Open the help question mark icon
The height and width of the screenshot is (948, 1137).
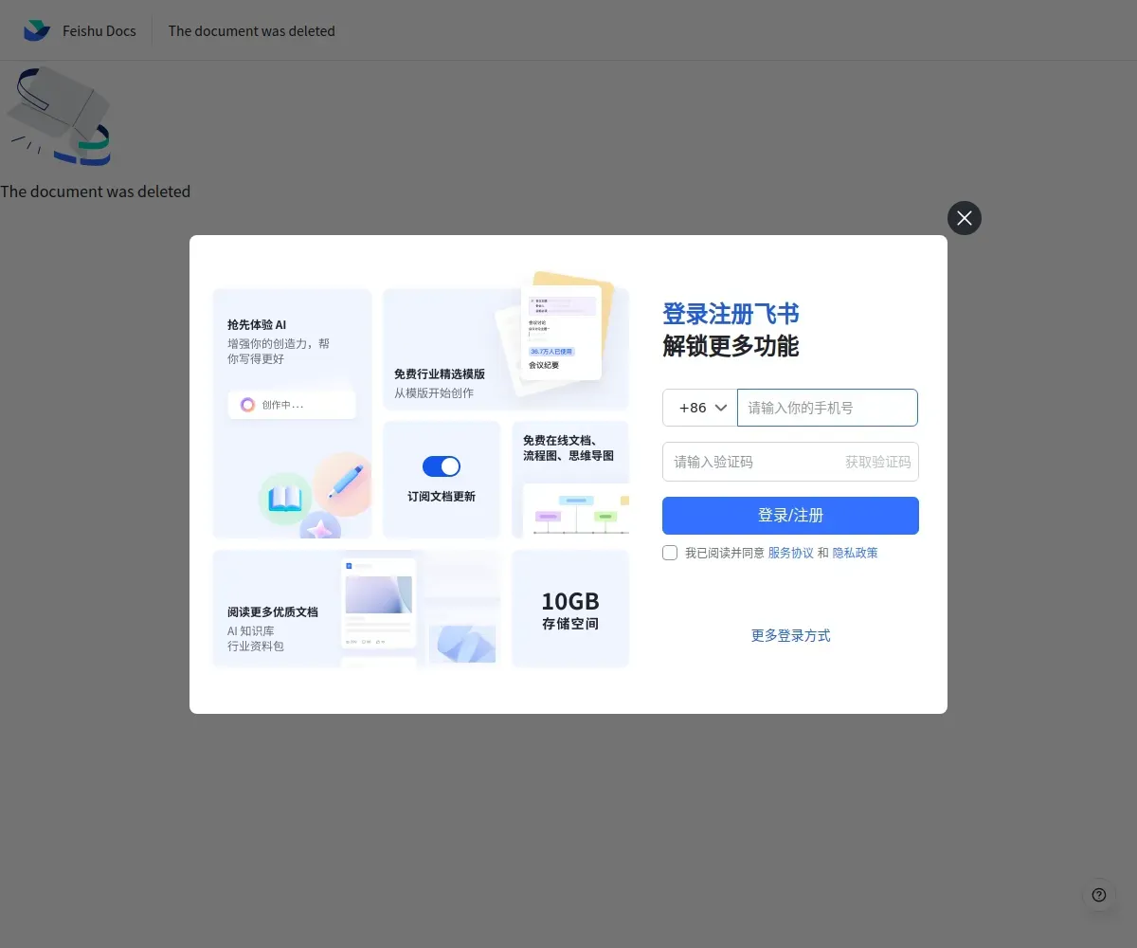(x=1099, y=895)
